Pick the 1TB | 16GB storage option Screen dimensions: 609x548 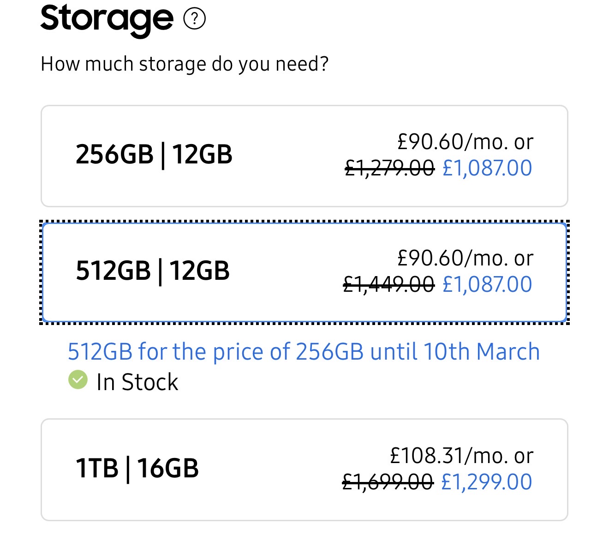(x=304, y=470)
